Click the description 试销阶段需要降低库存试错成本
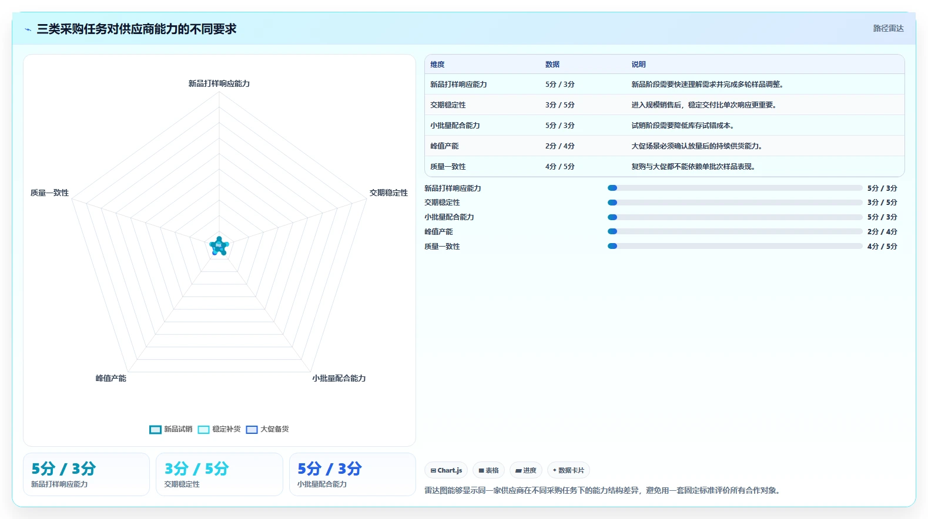 [684, 126]
